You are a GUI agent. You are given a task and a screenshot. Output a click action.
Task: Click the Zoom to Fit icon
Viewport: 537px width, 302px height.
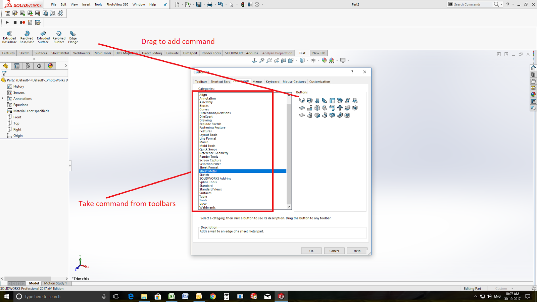[x=262, y=60]
